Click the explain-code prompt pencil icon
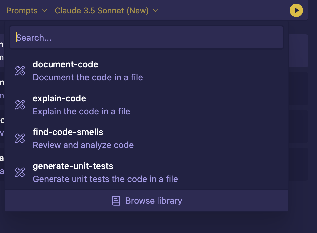 click(x=20, y=105)
